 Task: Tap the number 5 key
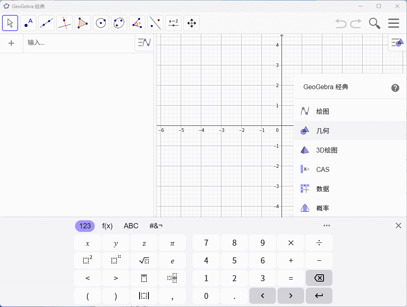click(234, 260)
